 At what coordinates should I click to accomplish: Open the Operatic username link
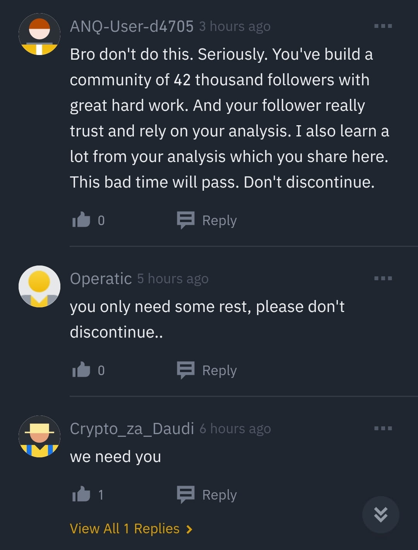(101, 279)
